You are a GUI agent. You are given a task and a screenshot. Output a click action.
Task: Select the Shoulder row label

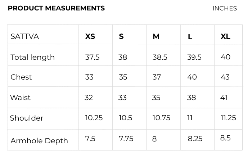[x=27, y=118]
